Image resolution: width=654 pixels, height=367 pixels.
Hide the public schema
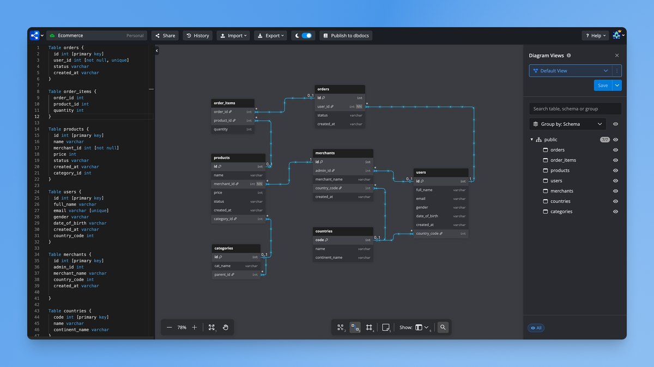pos(615,140)
